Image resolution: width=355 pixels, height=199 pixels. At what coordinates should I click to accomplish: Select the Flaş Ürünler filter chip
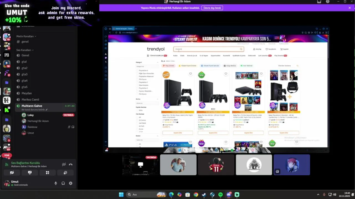point(169,66)
